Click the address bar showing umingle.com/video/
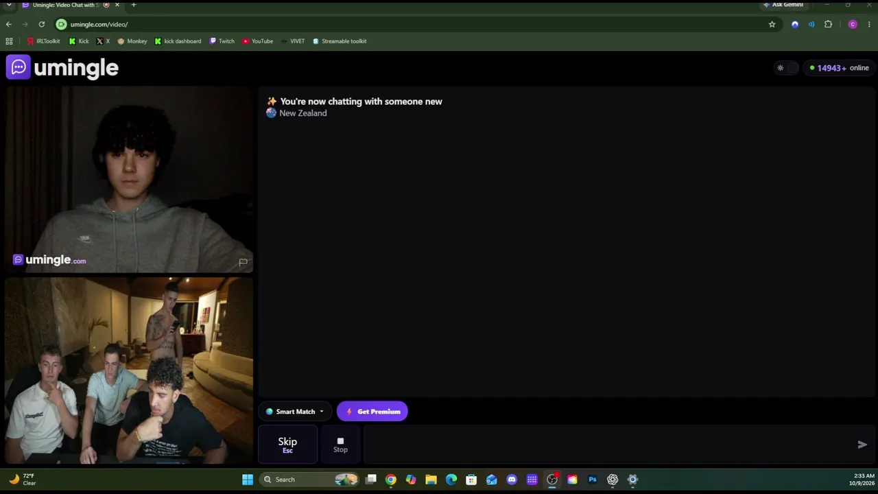Viewport: 878px width, 494px height. (410, 24)
